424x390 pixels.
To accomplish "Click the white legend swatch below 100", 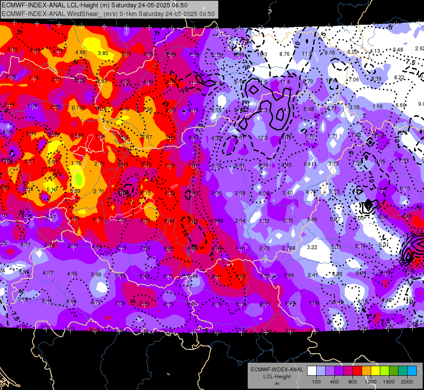I will tap(312, 371).
